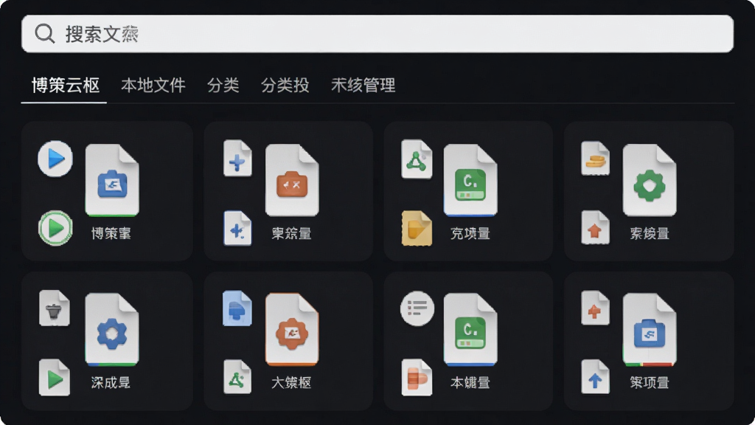Image resolution: width=755 pixels, height=425 pixels.
Task: Click the label under the green gear file
Action: [650, 234]
